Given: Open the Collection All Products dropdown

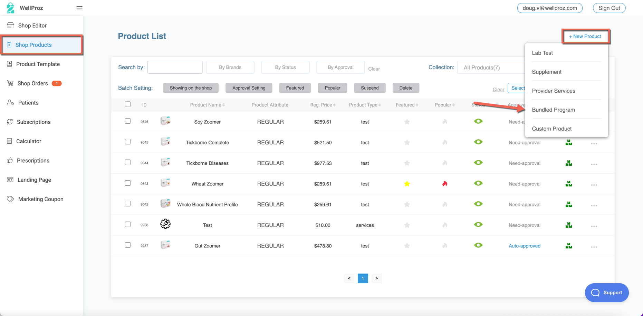Looking at the screenshot, I should click(491, 68).
